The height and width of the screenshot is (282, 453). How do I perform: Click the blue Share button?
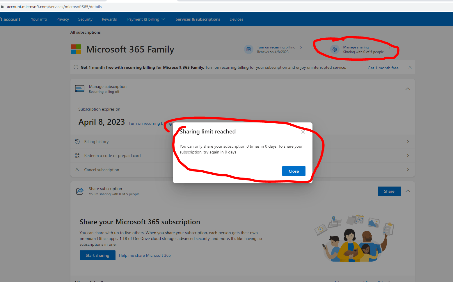pos(389,191)
